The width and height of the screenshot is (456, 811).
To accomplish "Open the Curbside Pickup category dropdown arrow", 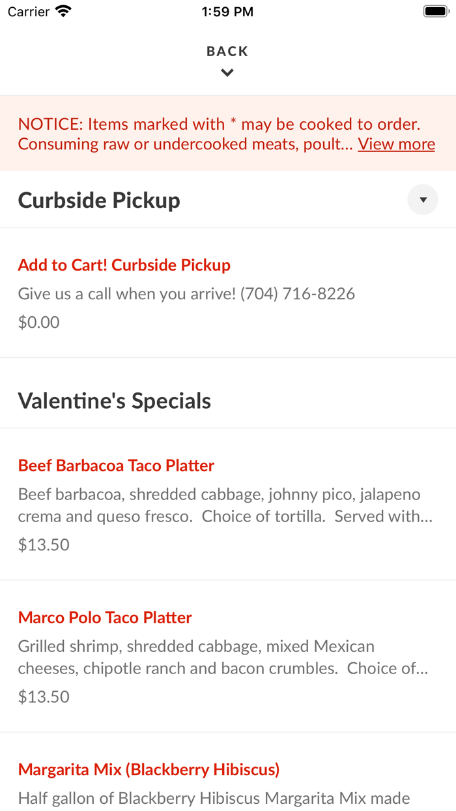I will coord(423,199).
